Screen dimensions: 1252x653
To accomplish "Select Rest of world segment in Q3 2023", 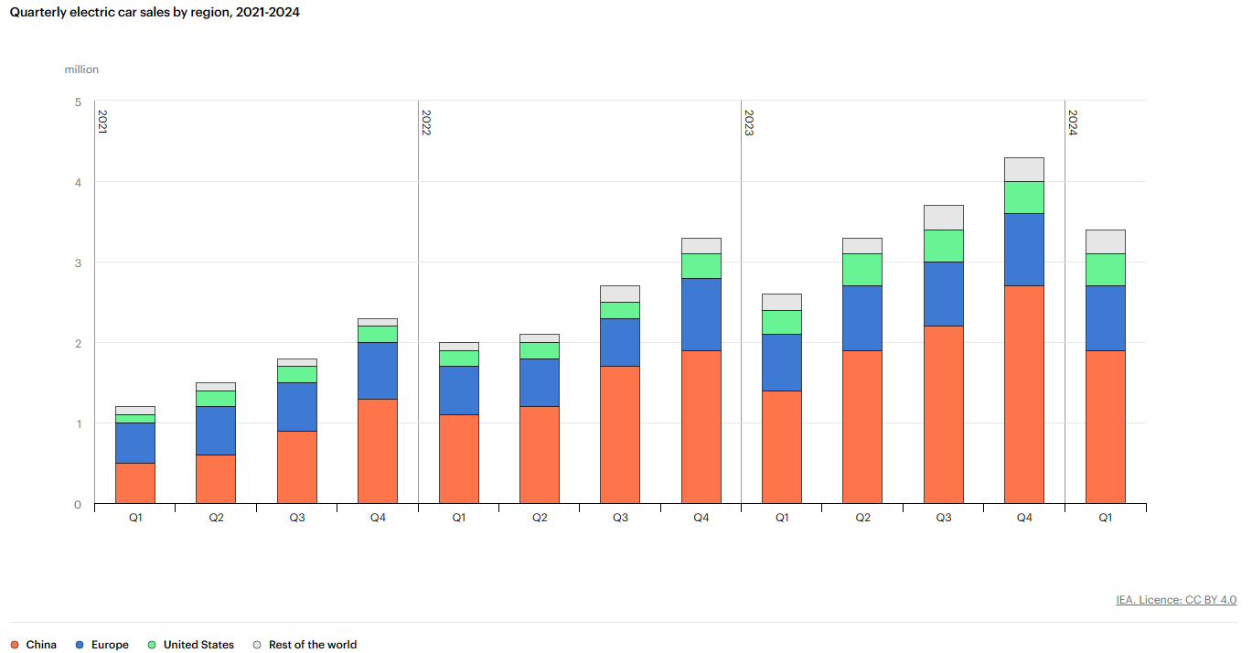I will click(943, 217).
